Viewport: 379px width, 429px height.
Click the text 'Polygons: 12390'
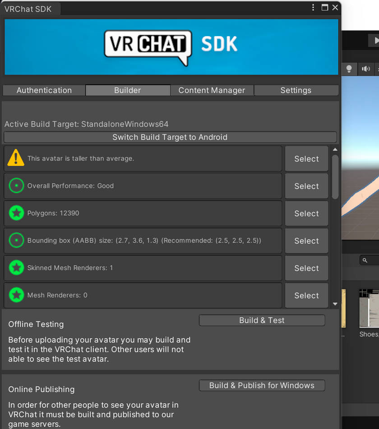(53, 213)
